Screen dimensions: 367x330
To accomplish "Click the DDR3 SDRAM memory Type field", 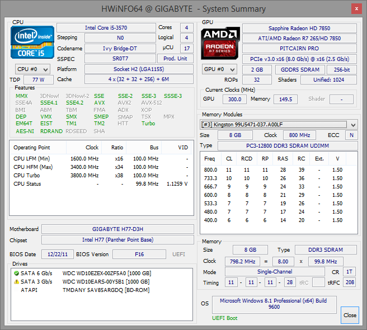I will 326,249.
